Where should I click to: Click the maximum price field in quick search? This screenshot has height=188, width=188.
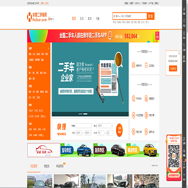[x=110, y=133]
